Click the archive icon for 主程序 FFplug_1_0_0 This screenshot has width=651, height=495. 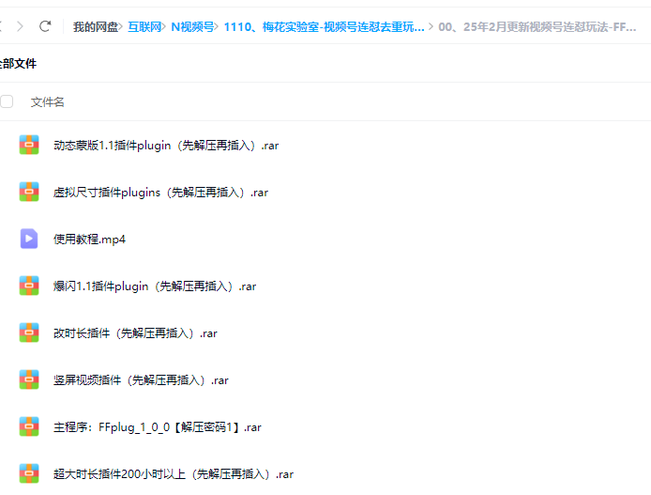(29, 426)
